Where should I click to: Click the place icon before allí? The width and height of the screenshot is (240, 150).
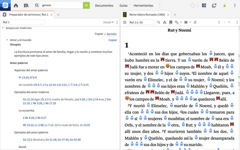(218, 98)
